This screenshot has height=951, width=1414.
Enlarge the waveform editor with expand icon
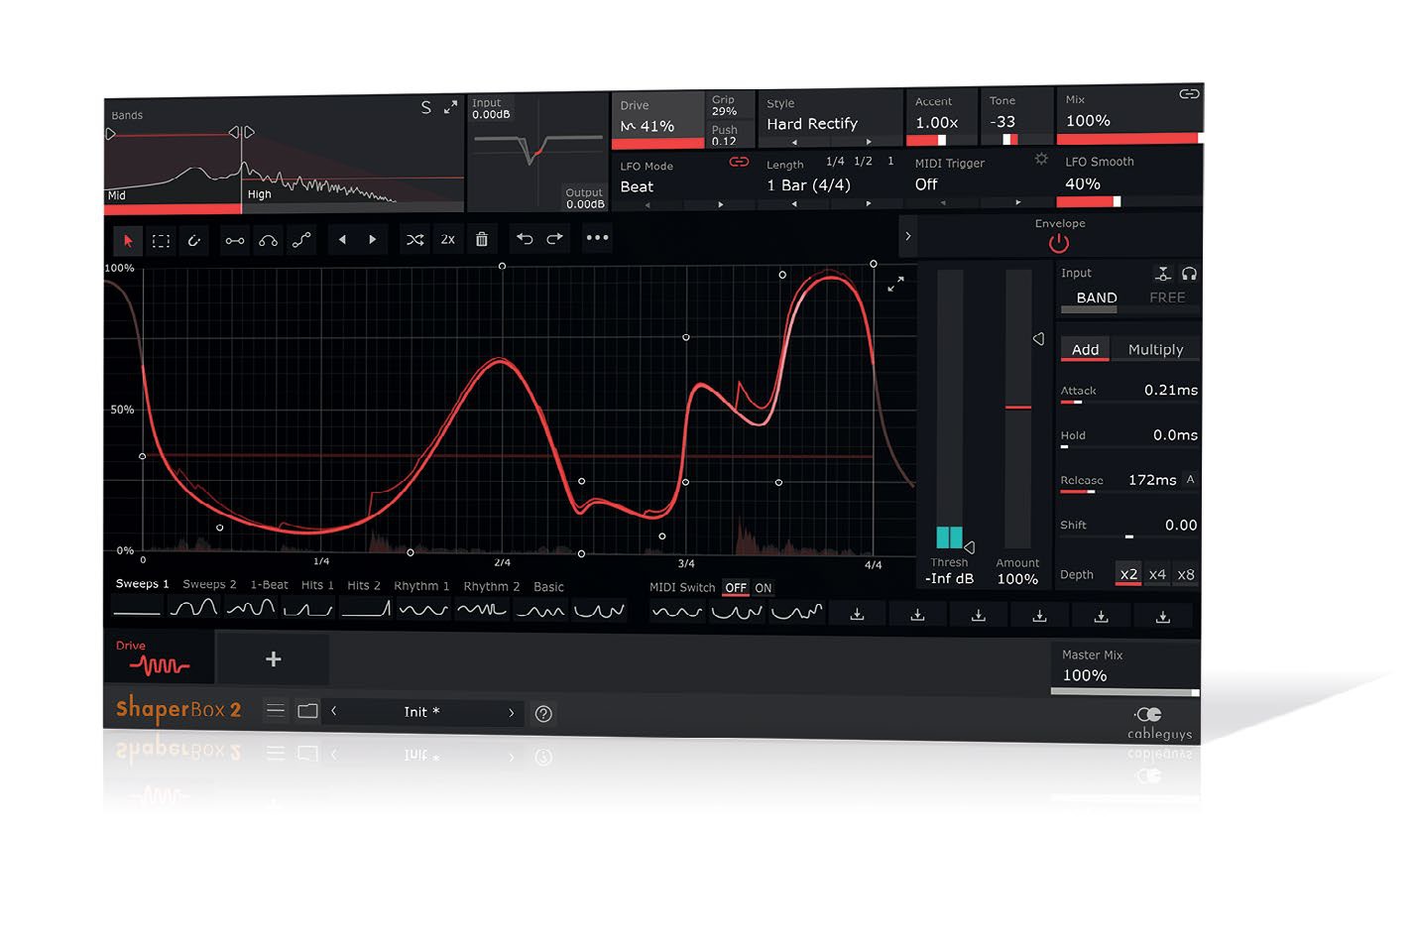tap(895, 284)
